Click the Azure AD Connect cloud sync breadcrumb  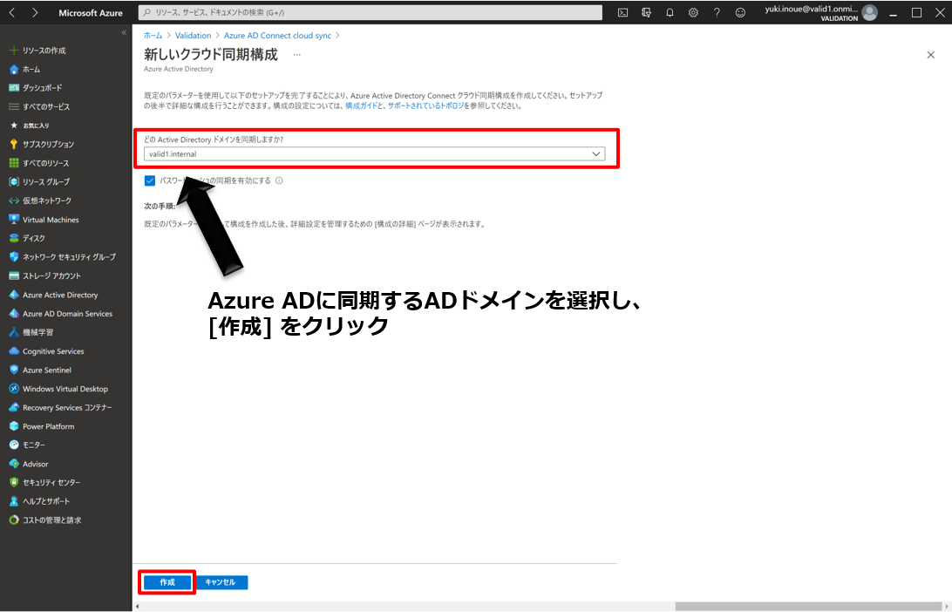pos(277,36)
